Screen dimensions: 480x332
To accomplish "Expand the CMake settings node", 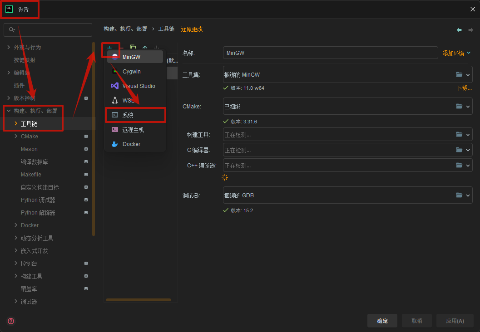I will [x=16, y=136].
